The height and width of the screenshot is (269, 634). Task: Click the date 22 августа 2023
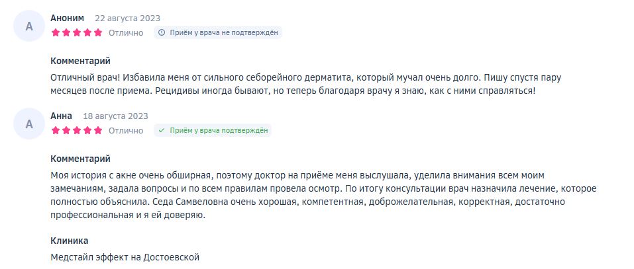click(127, 18)
